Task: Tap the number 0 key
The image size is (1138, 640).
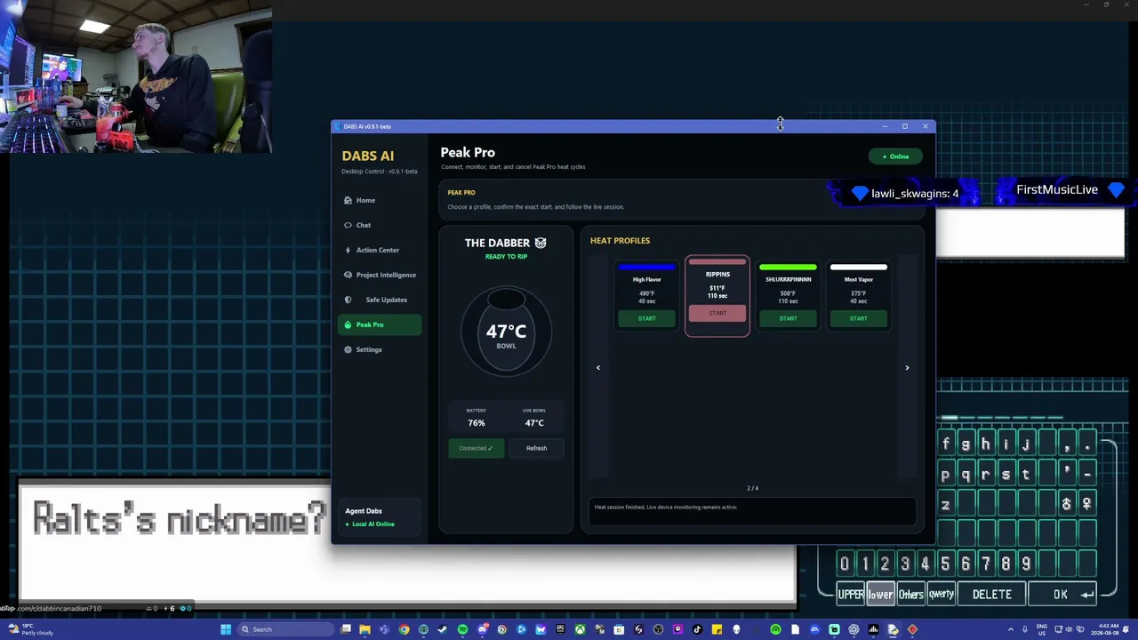Action: coord(845,564)
